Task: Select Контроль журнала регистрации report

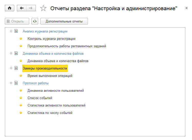Action: pyautogui.click(x=51, y=39)
